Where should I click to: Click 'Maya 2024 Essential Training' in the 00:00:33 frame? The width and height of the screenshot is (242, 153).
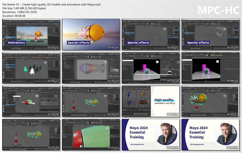click(139, 132)
